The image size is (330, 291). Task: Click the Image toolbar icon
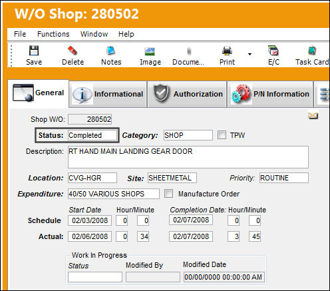click(x=150, y=51)
